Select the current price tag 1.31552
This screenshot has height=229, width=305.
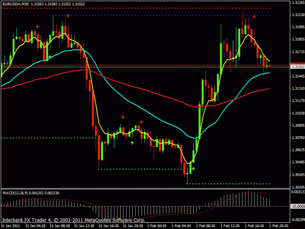[x=298, y=67]
